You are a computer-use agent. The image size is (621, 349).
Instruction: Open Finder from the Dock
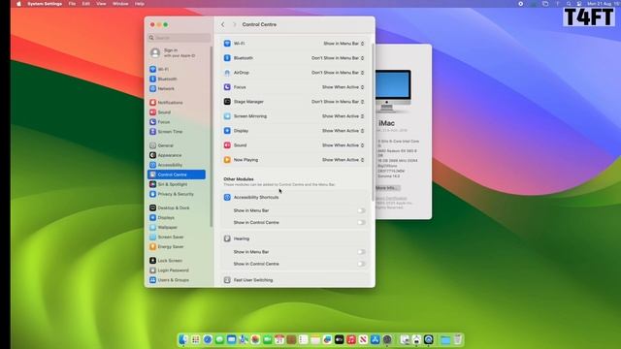pyautogui.click(x=183, y=339)
